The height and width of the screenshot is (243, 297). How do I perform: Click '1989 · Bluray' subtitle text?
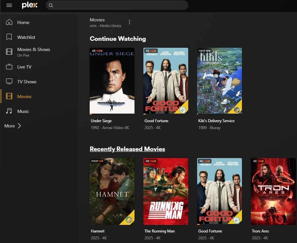(209, 128)
